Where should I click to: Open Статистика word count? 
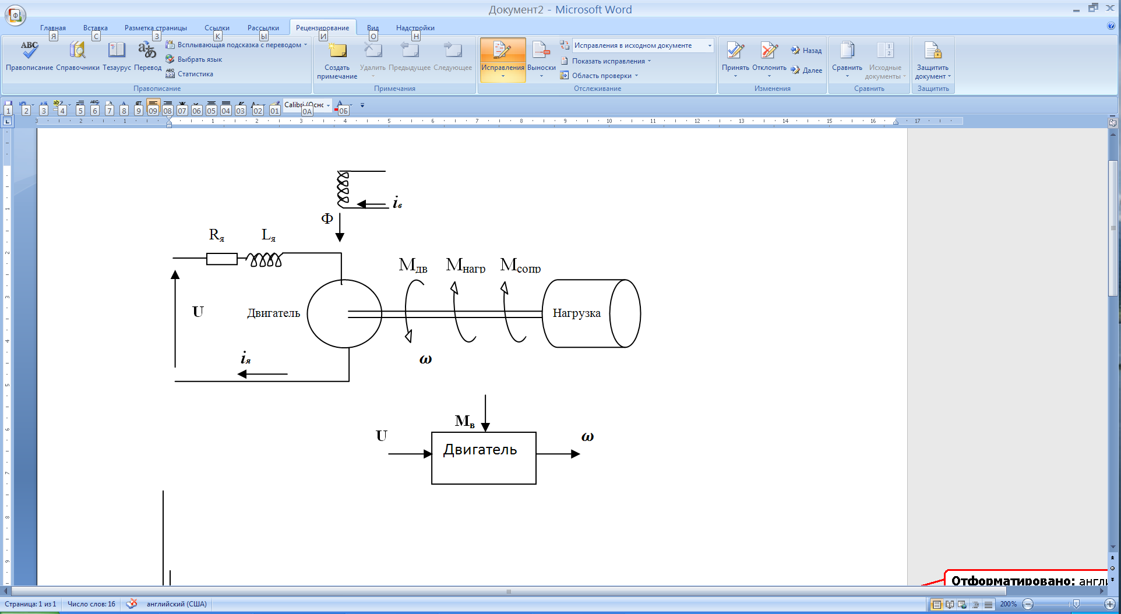click(x=189, y=74)
